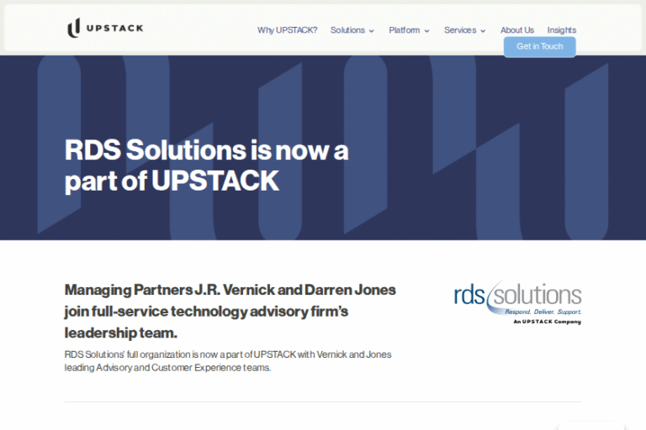Click the 'An UPSTACK Company' tagline
This screenshot has height=430, width=646.
pyautogui.click(x=547, y=322)
